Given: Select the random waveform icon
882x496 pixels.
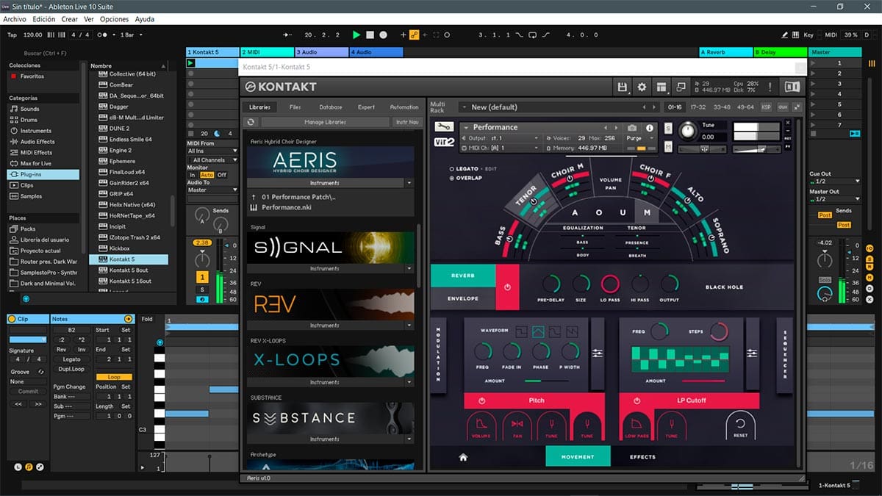Looking at the screenshot, I should point(571,331).
